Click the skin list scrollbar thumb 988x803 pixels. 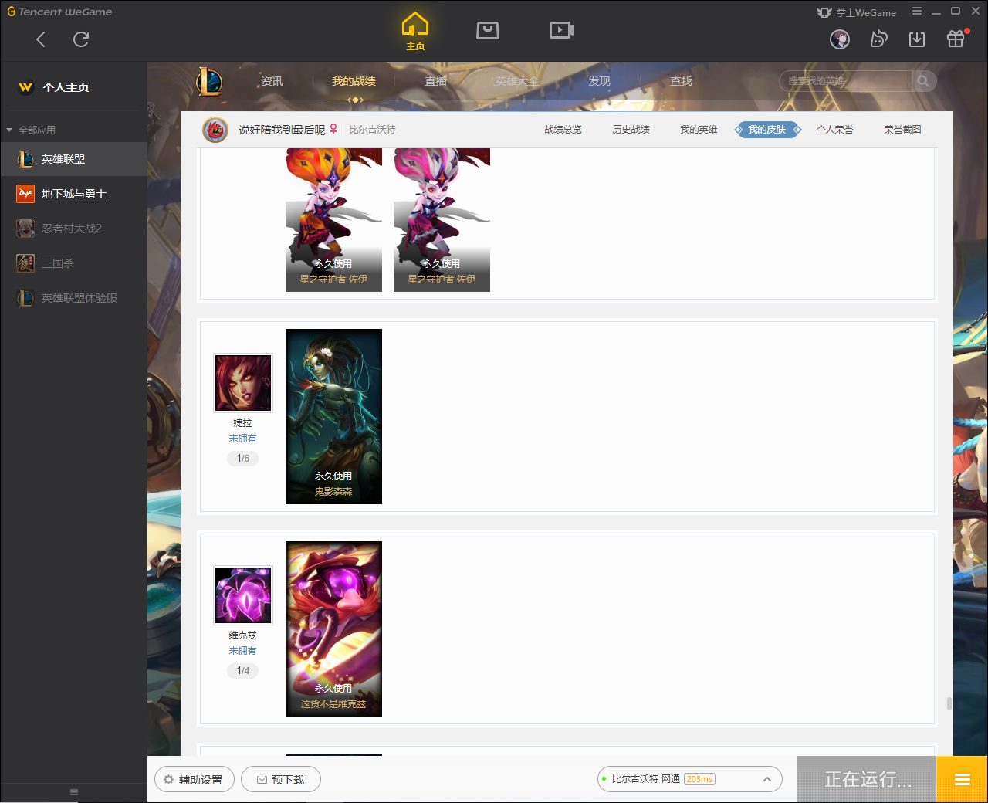[x=949, y=704]
